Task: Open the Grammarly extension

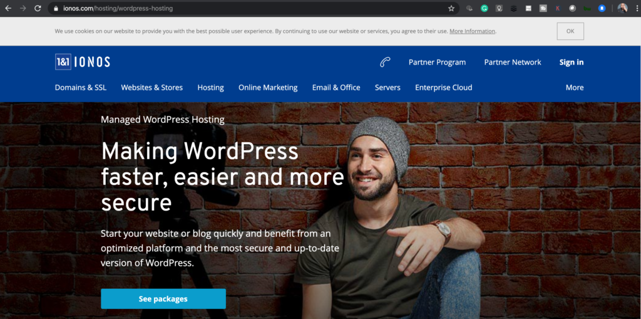Action: point(484,8)
